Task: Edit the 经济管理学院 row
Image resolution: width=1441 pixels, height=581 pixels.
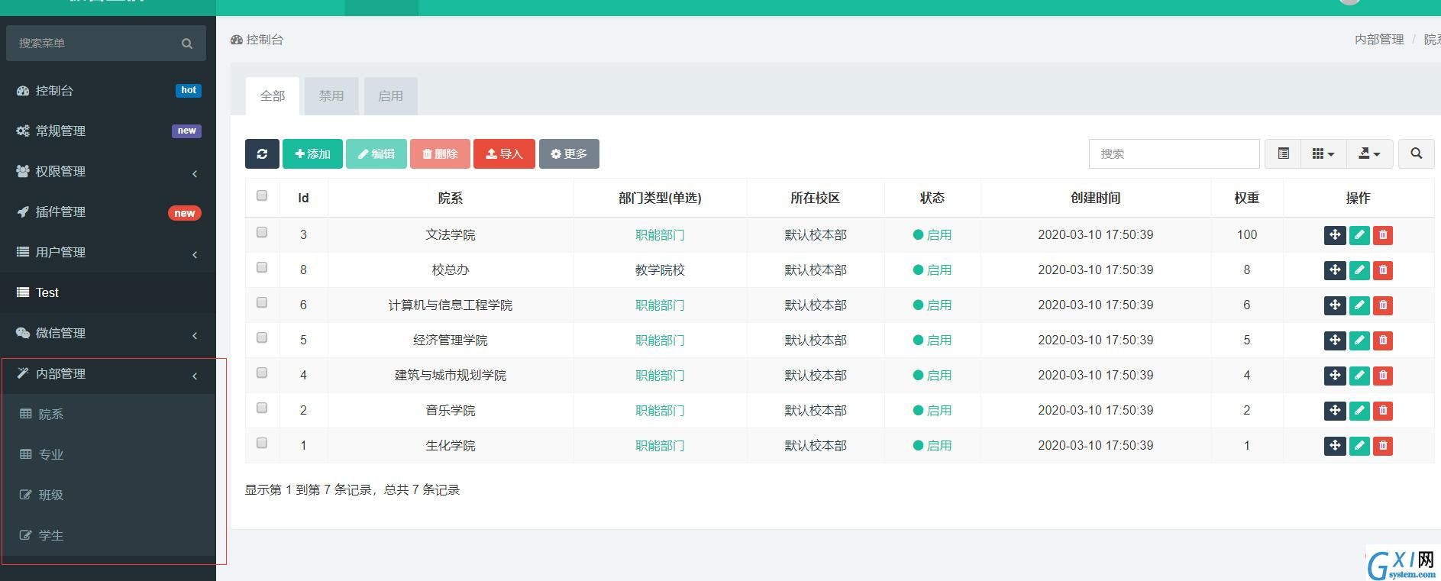Action: tap(1359, 341)
